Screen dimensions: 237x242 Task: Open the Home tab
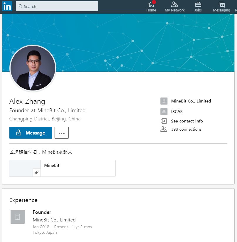pos(151,7)
